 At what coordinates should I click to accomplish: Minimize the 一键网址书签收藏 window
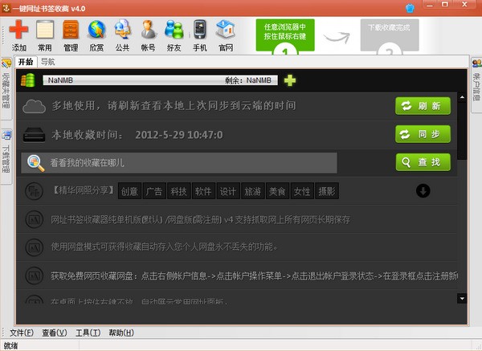[x=430, y=5]
